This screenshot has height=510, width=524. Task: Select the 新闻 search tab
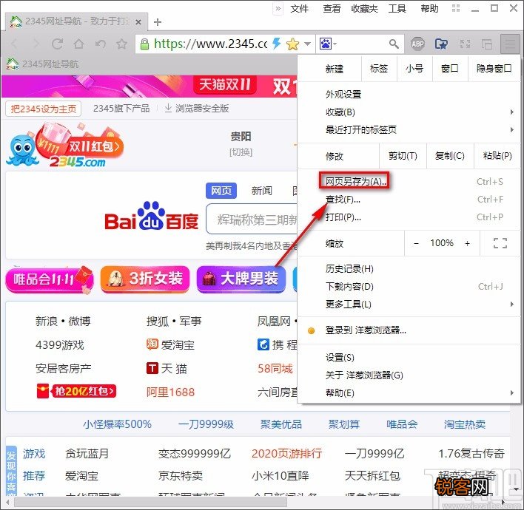click(x=262, y=191)
